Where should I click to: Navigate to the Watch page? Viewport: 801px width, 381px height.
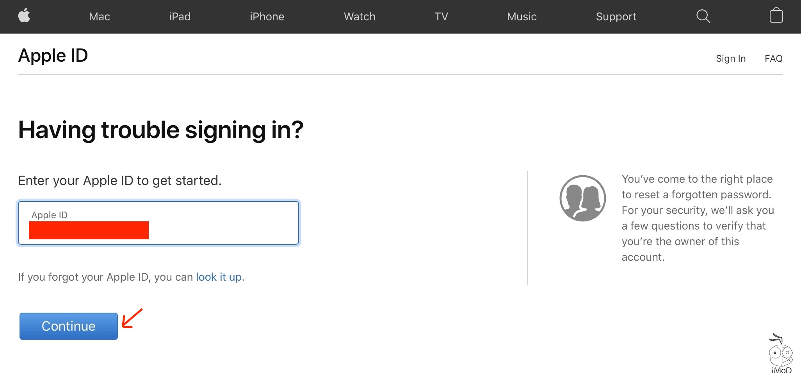[x=360, y=16]
